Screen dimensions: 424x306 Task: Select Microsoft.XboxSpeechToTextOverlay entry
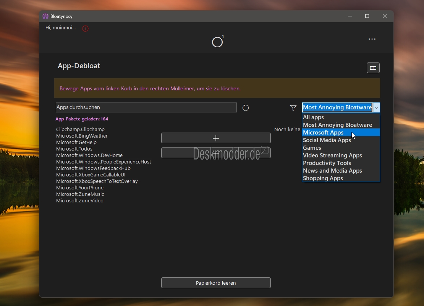tap(97, 181)
